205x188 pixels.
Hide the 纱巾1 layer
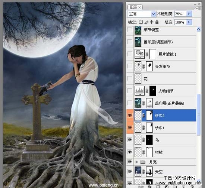coord(130,127)
